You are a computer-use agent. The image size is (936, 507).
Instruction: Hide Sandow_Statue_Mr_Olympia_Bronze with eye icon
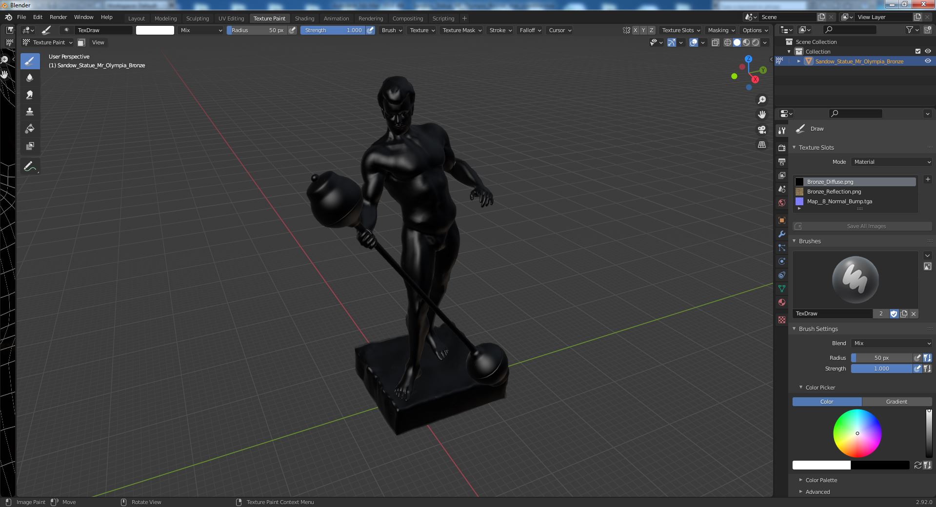point(928,61)
